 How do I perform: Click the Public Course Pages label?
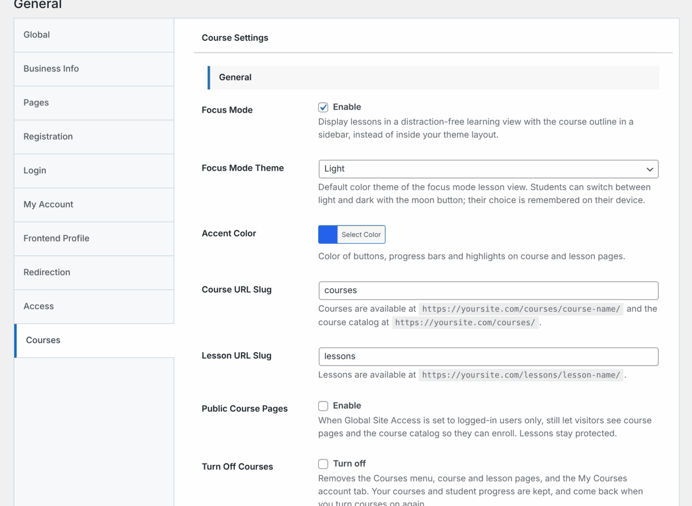(245, 409)
